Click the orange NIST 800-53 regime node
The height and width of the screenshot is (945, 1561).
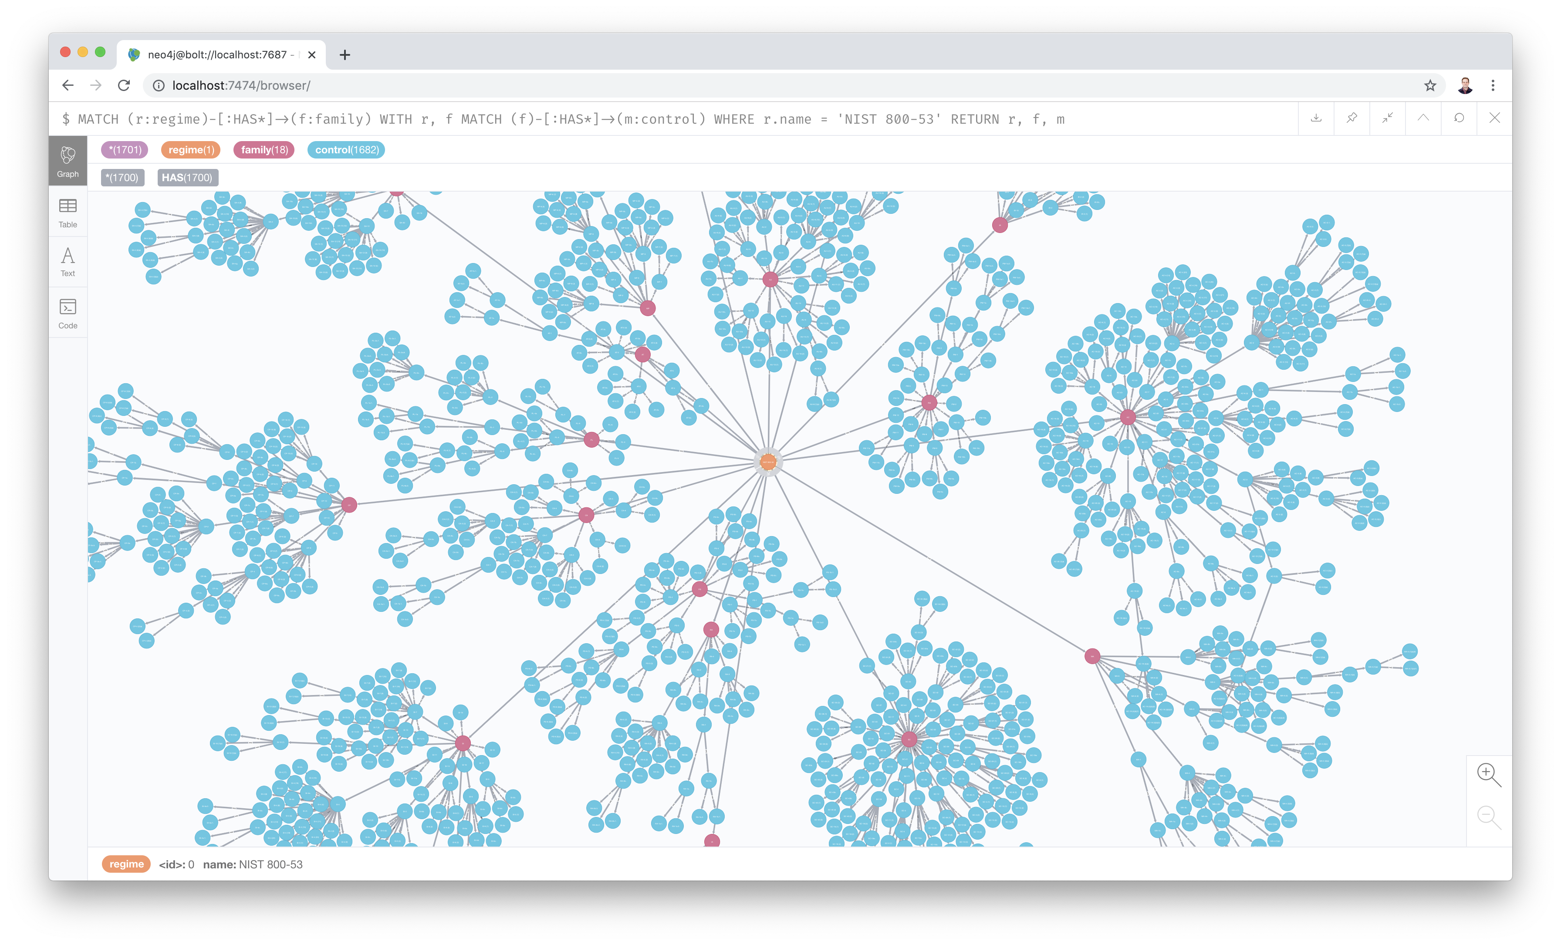(768, 462)
